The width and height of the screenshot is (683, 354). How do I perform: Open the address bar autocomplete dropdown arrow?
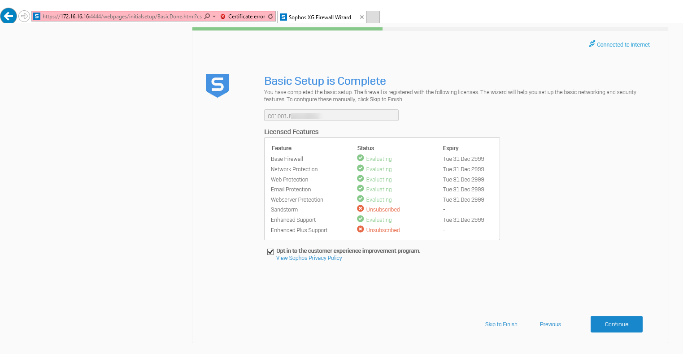pyautogui.click(x=214, y=17)
